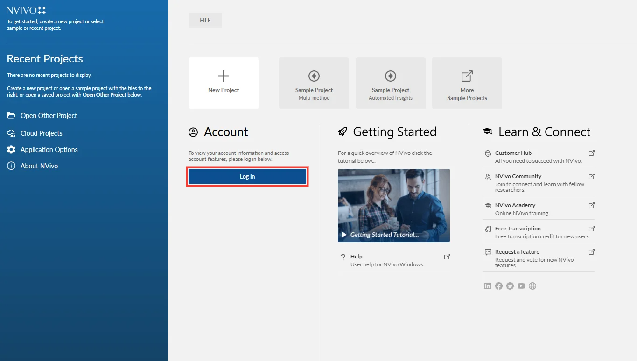
Task: Click 'All you need to succeed with NVivo.'
Action: click(x=539, y=161)
